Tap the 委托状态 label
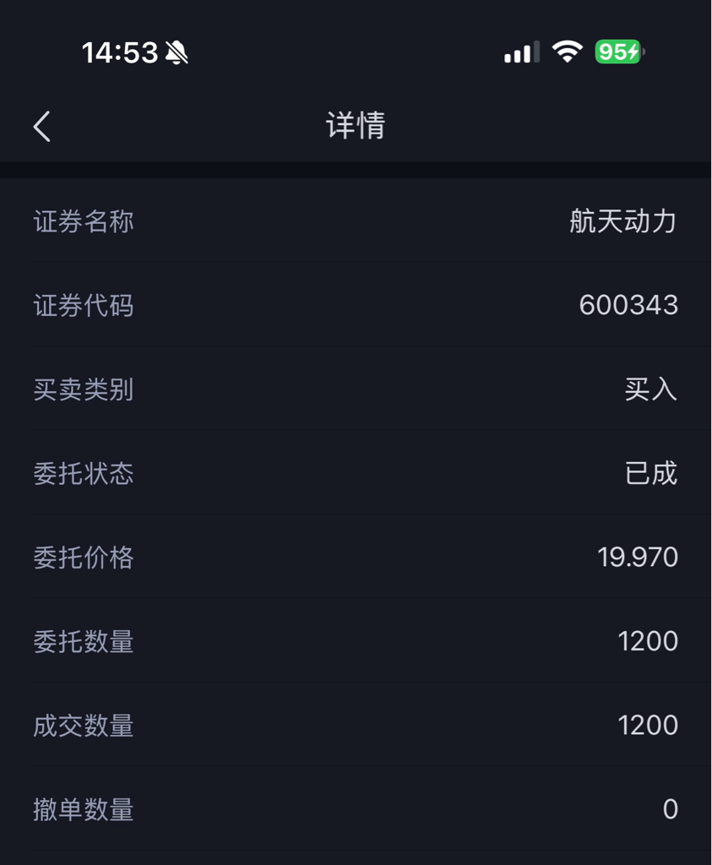Screen dimensions: 712x865 (x=84, y=473)
